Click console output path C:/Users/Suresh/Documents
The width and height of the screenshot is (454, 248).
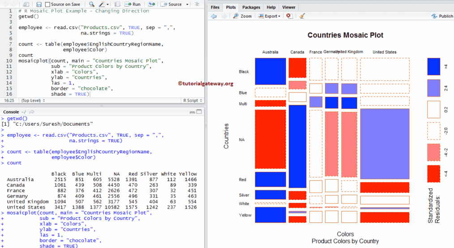pos(53,124)
